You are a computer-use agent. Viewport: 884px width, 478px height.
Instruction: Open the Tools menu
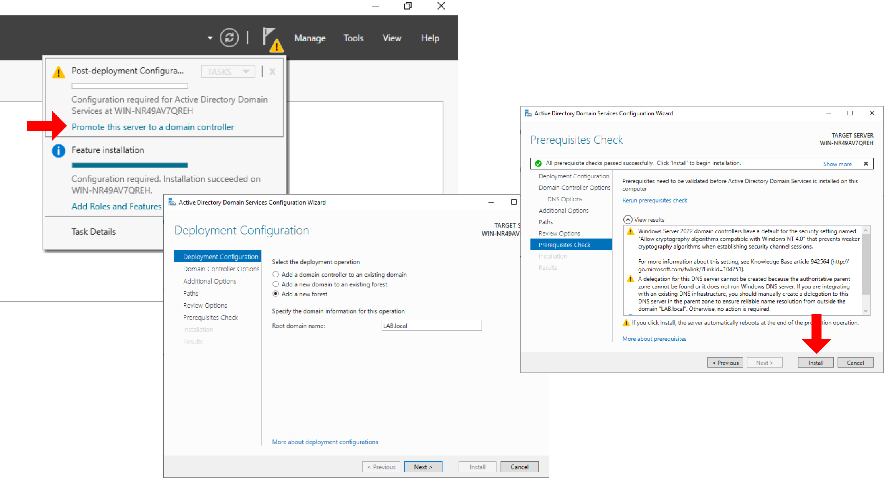pyautogui.click(x=353, y=38)
